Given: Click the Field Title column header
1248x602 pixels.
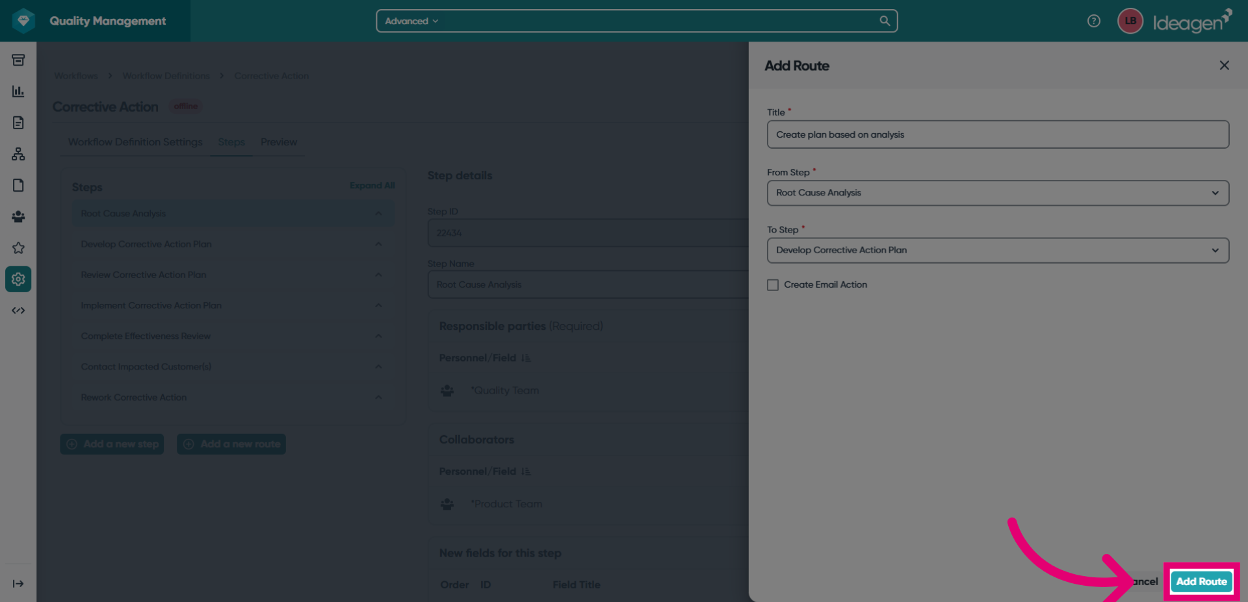Looking at the screenshot, I should (x=577, y=584).
